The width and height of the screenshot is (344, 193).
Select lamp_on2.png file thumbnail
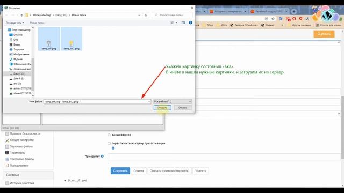(x=71, y=39)
